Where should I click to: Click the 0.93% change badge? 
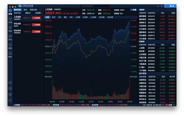coord(36,18)
